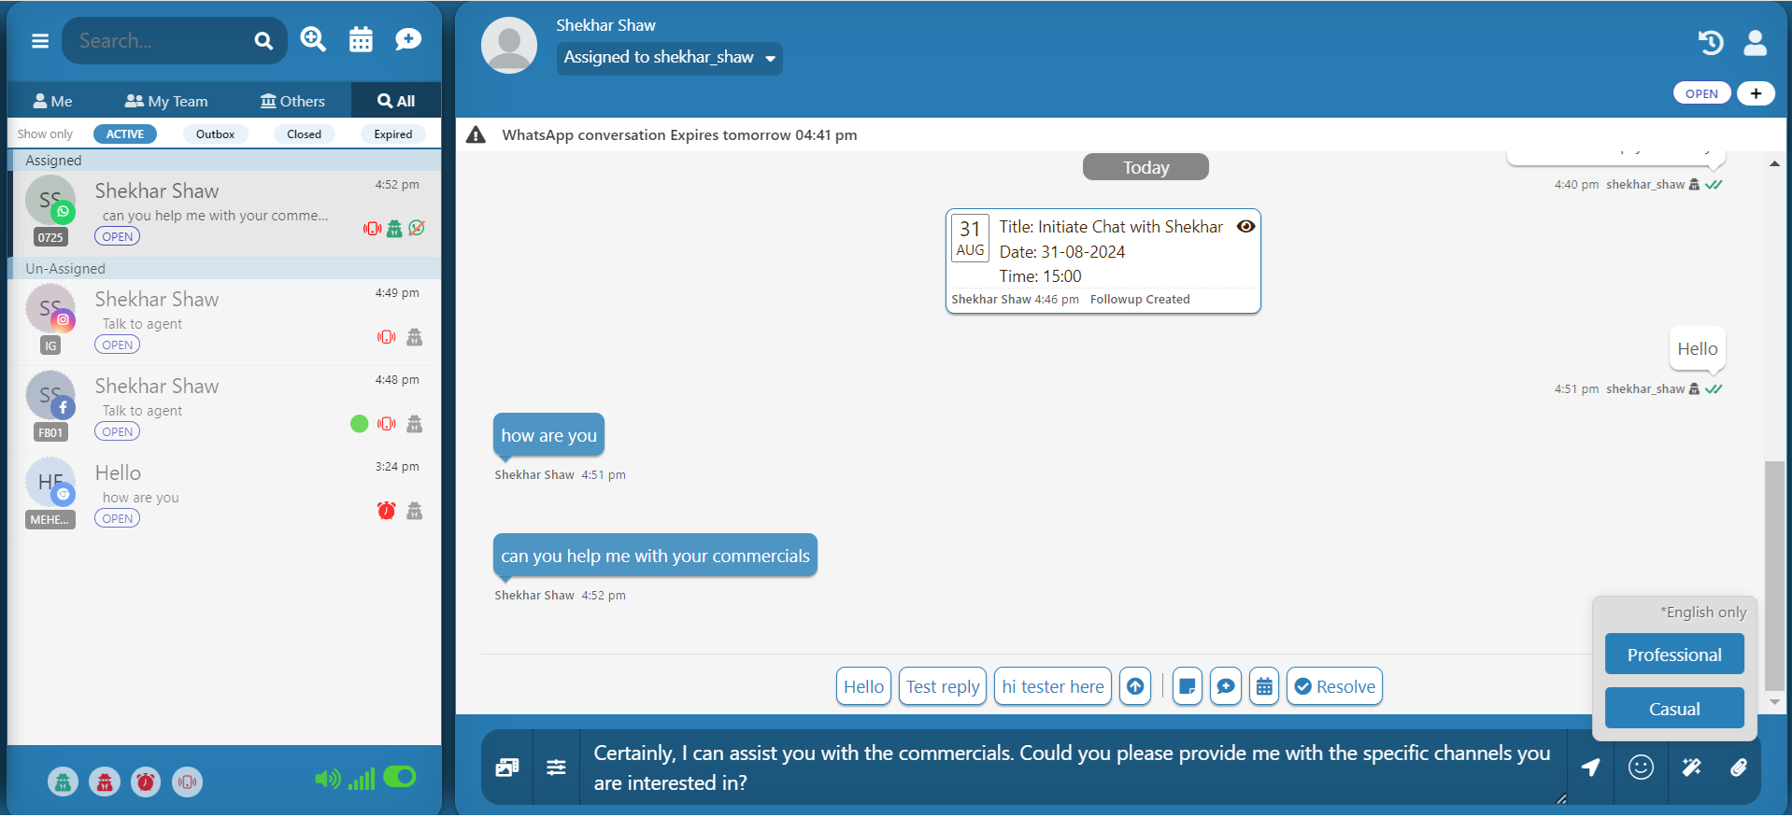This screenshot has width=1792, height=817.
Task: Open the WhatsApp Shekhar Shaw 4:52 pm conversation
Action: click(224, 213)
